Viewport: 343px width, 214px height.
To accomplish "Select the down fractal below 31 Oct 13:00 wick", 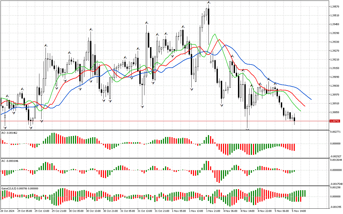I will pos(142,106).
